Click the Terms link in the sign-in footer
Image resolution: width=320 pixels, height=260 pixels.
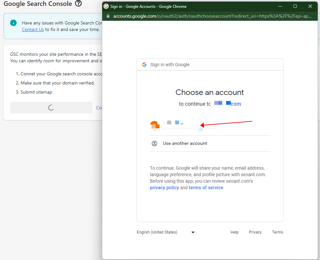tap(278, 232)
